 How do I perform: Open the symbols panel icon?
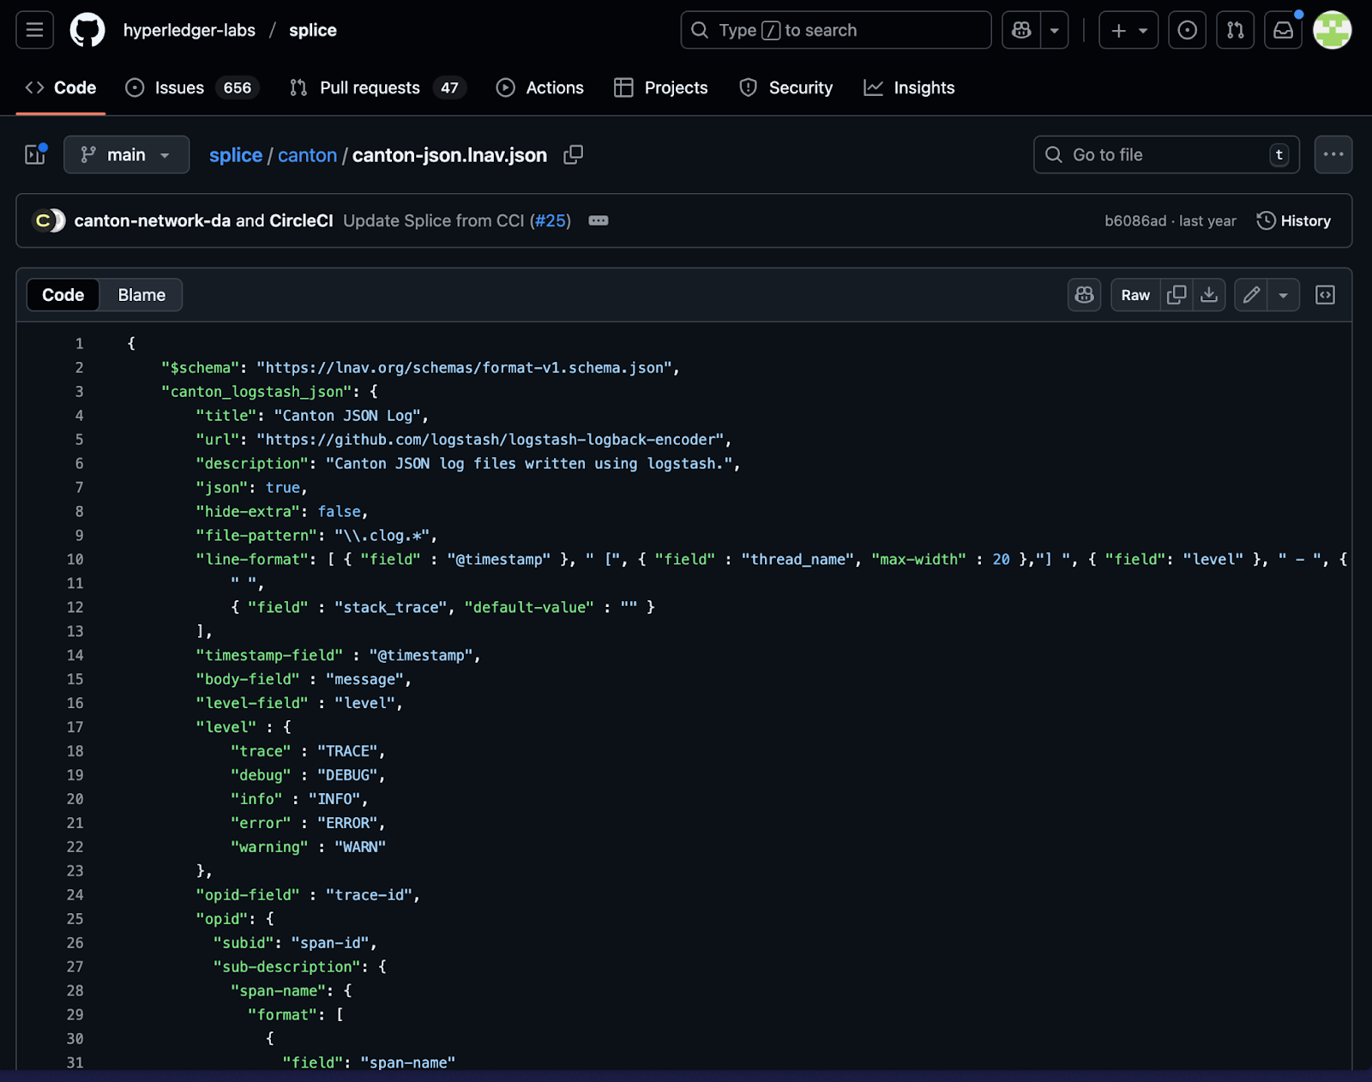pos(1325,294)
